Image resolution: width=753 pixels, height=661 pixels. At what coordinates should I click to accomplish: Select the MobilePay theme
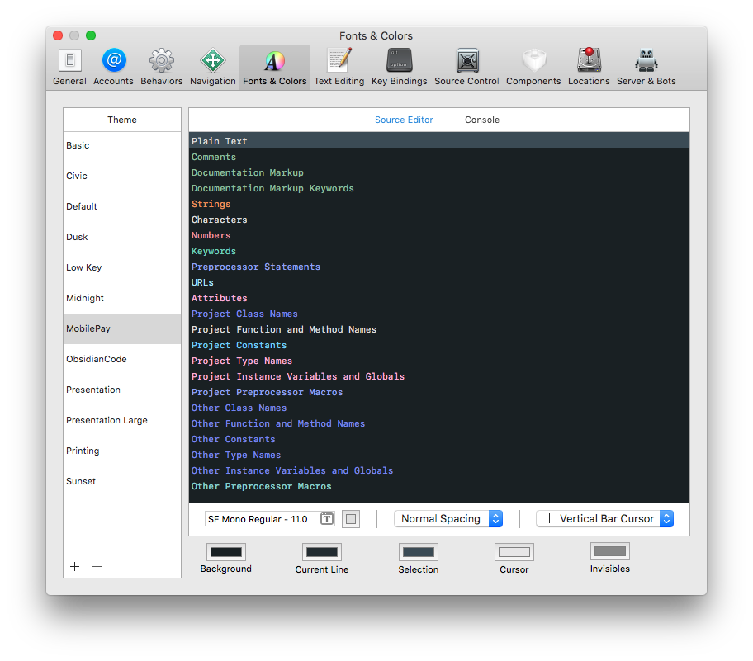[122, 328]
